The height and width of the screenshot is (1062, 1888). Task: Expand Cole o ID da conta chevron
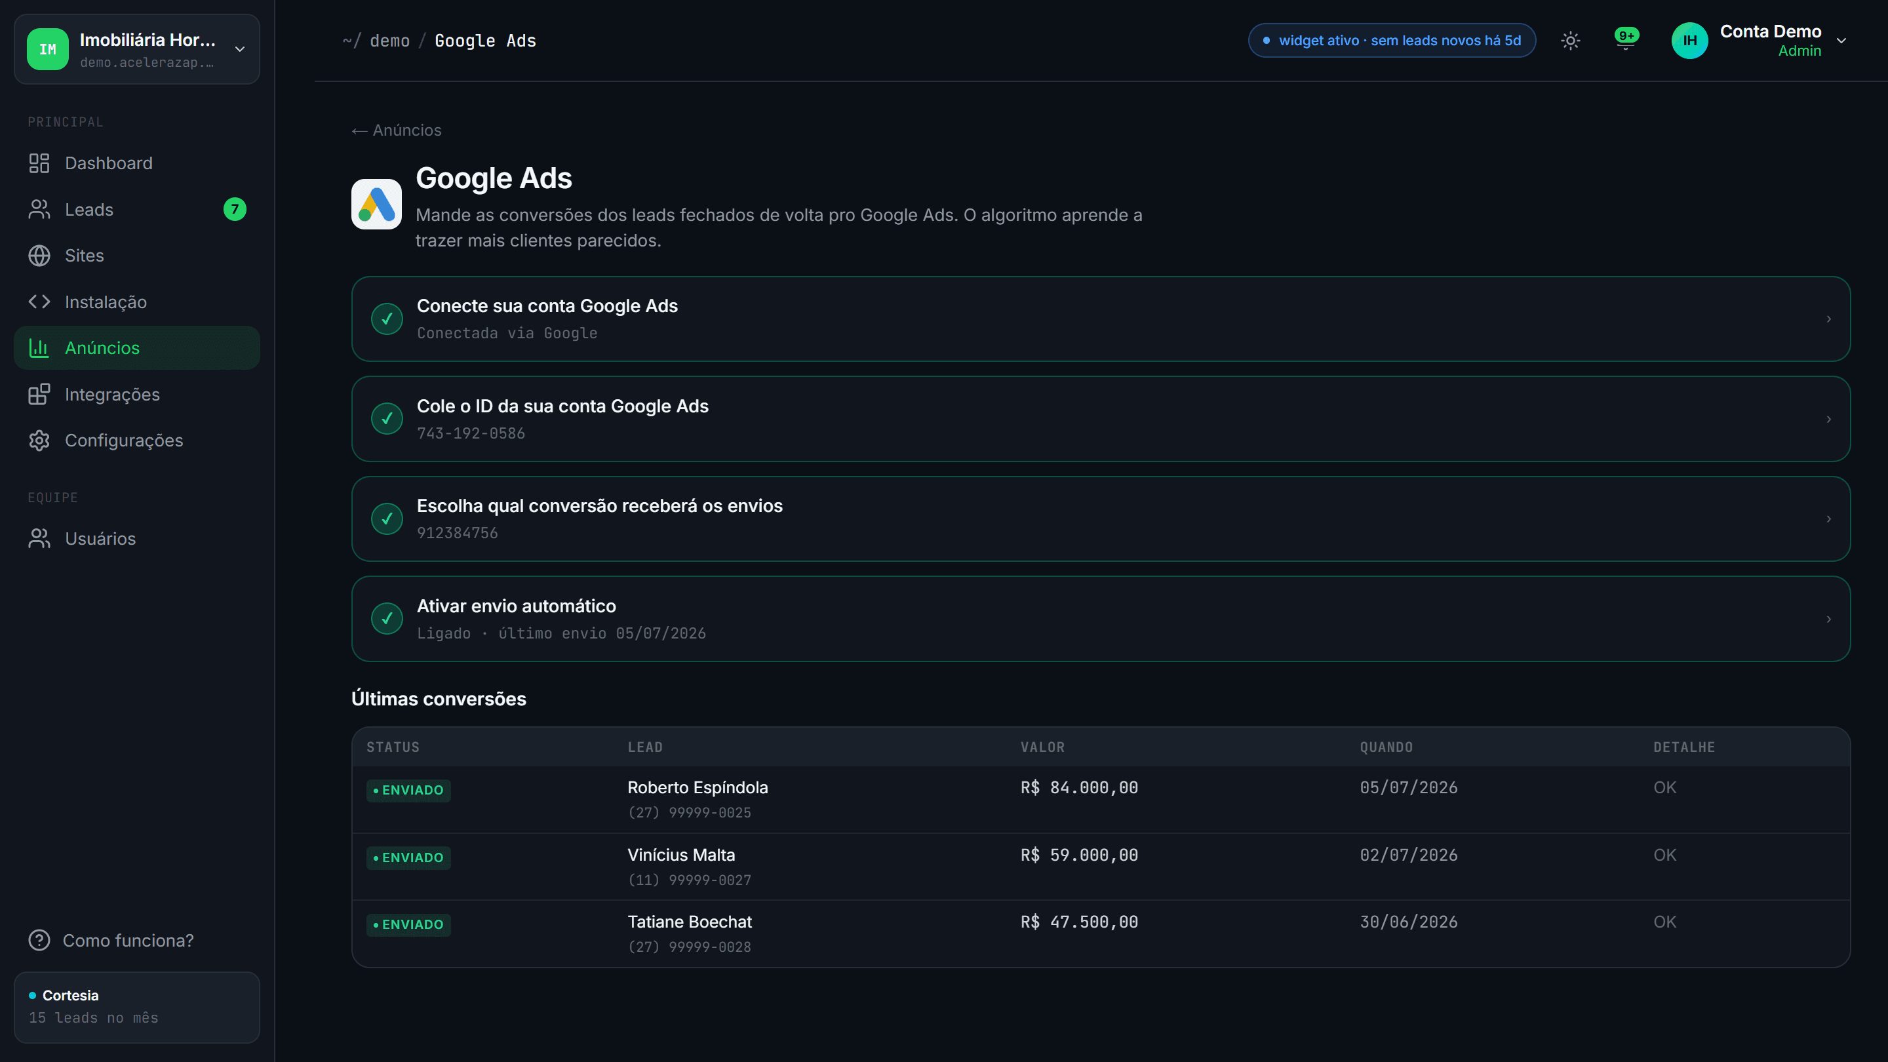click(x=1828, y=420)
